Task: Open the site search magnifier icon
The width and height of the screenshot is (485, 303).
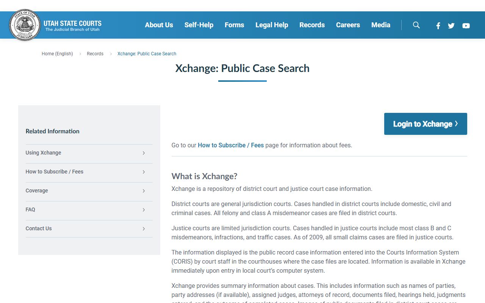Action: point(416,25)
